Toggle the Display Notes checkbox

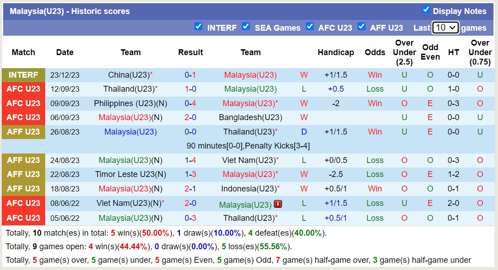tap(426, 10)
